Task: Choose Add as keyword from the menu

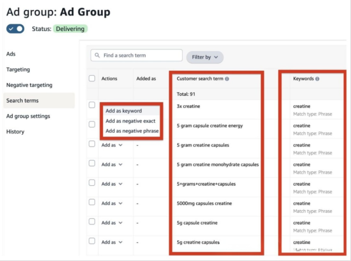Action: click(x=124, y=111)
